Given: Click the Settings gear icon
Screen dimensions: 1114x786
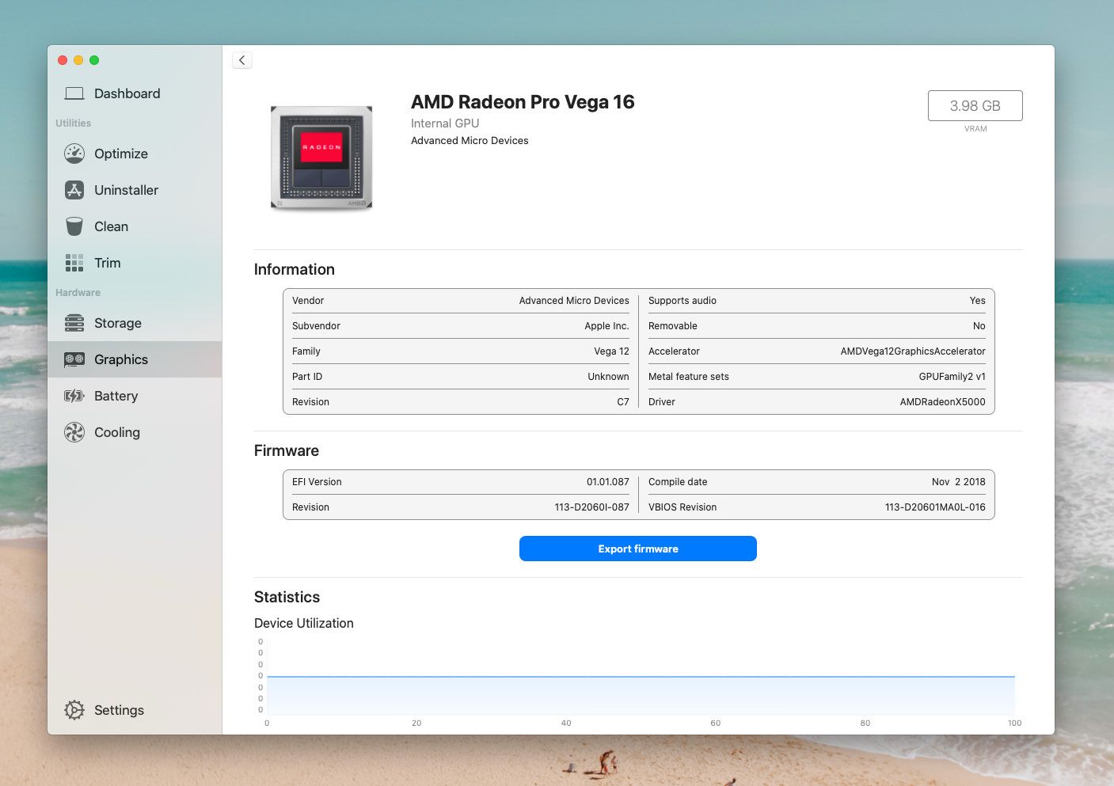Looking at the screenshot, I should [74, 710].
